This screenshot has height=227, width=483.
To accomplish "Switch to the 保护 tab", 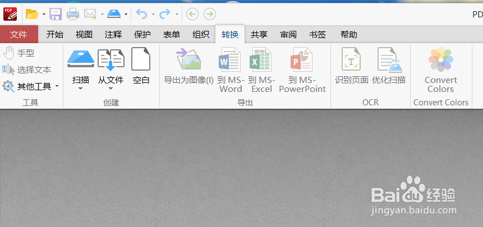I will [142, 35].
